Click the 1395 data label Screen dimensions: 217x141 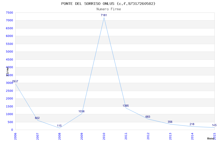pos(126,106)
